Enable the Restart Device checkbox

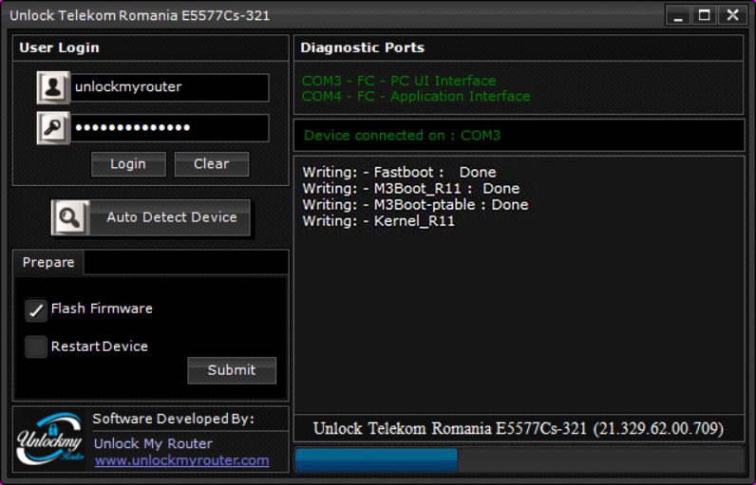point(36,346)
